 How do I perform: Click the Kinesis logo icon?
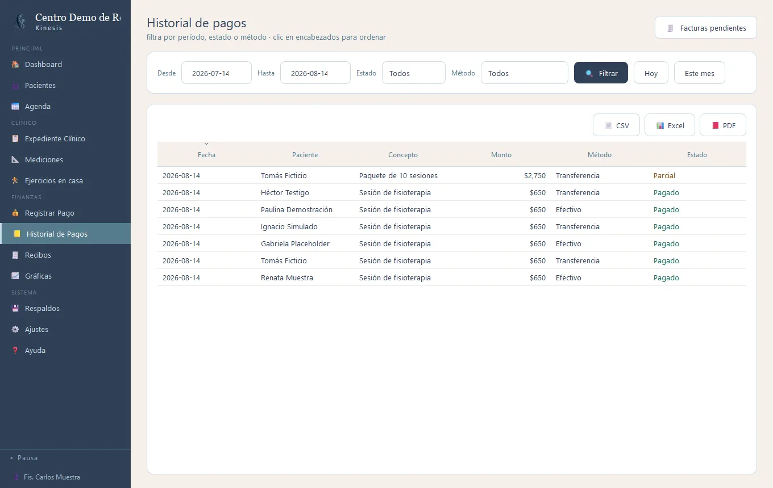[20, 22]
